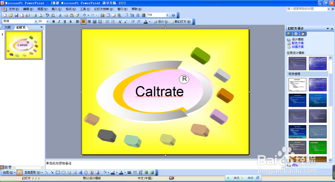Toggle Underline formatting

[x=65, y=21]
